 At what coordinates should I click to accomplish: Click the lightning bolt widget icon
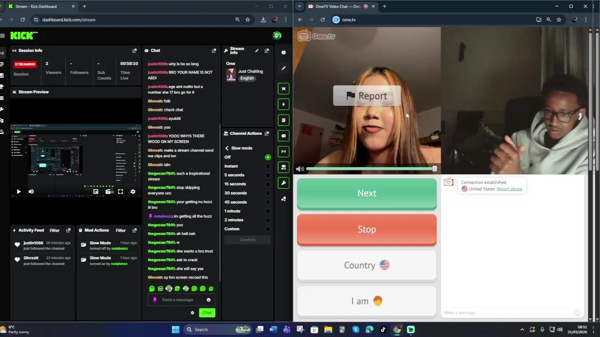click(x=284, y=104)
